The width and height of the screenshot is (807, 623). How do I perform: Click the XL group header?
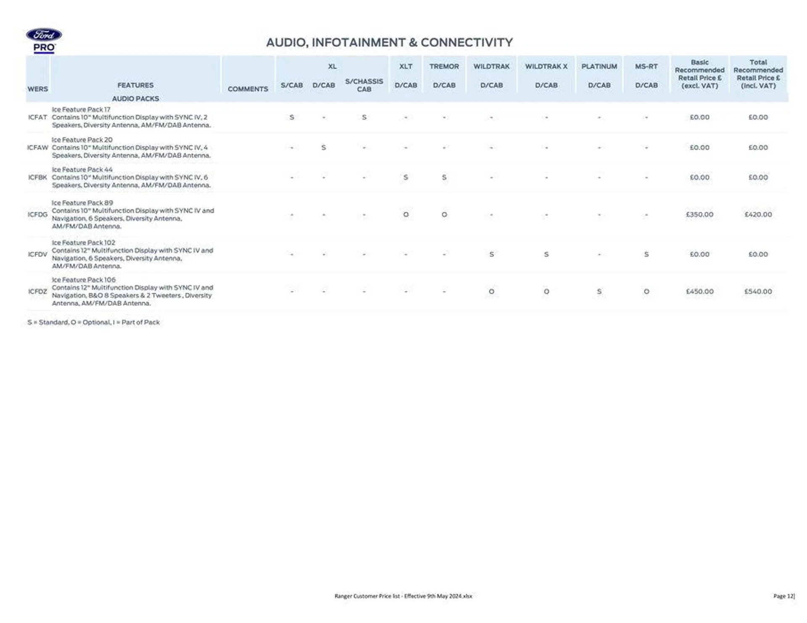332,66
